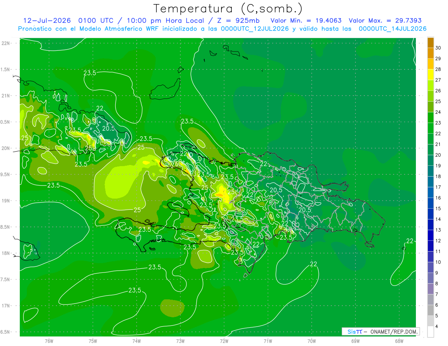Click the blue "Sis" logo text
This screenshot has width=448, height=346.
[352, 331]
